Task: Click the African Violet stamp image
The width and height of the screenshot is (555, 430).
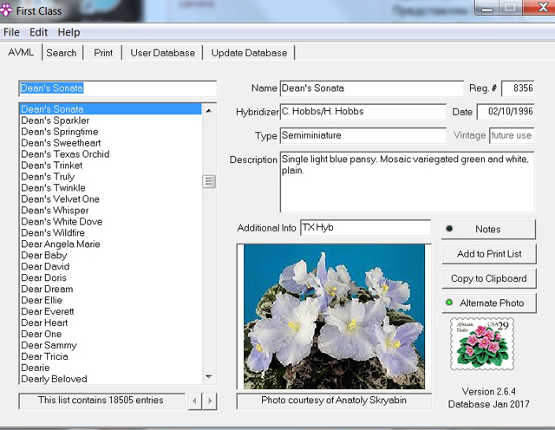Action: tap(482, 343)
